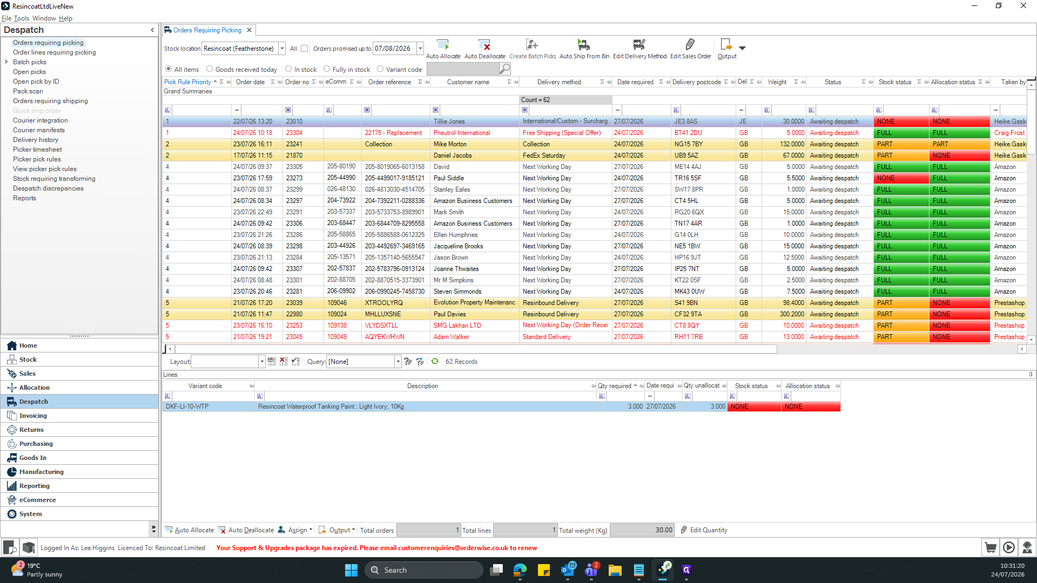Refresh the orders grid with green arrows
The width and height of the screenshot is (1037, 583).
(x=435, y=362)
